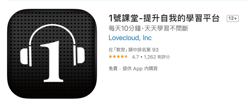The image size is (248, 107).
Task: Click the 在 排名第 ranking line text
Action: coord(134,50)
